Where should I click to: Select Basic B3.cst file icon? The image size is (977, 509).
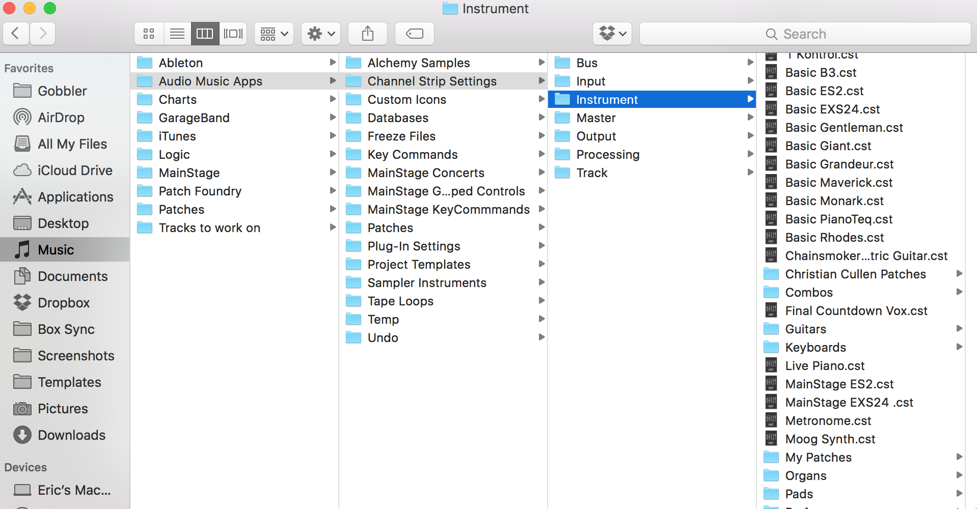771,72
